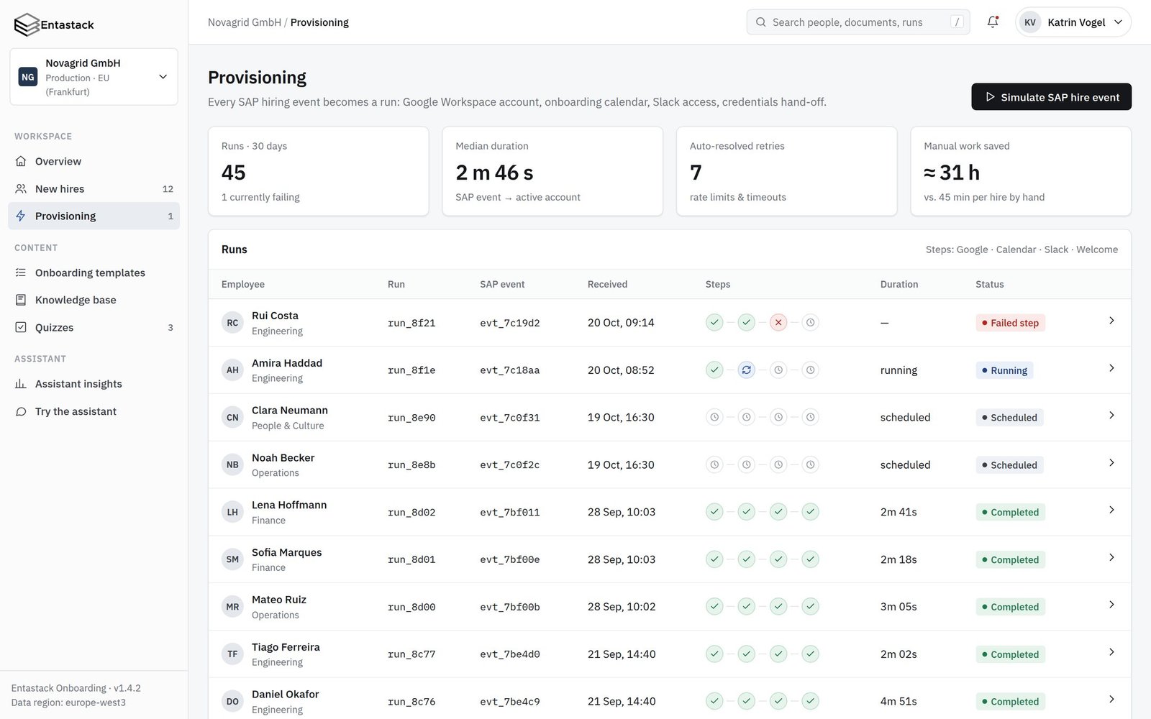Click the Median duration card

(552, 171)
